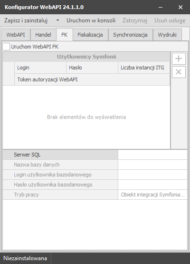
Task: Click the Liczba instancji ITG column header
Action: pyautogui.click(x=144, y=68)
